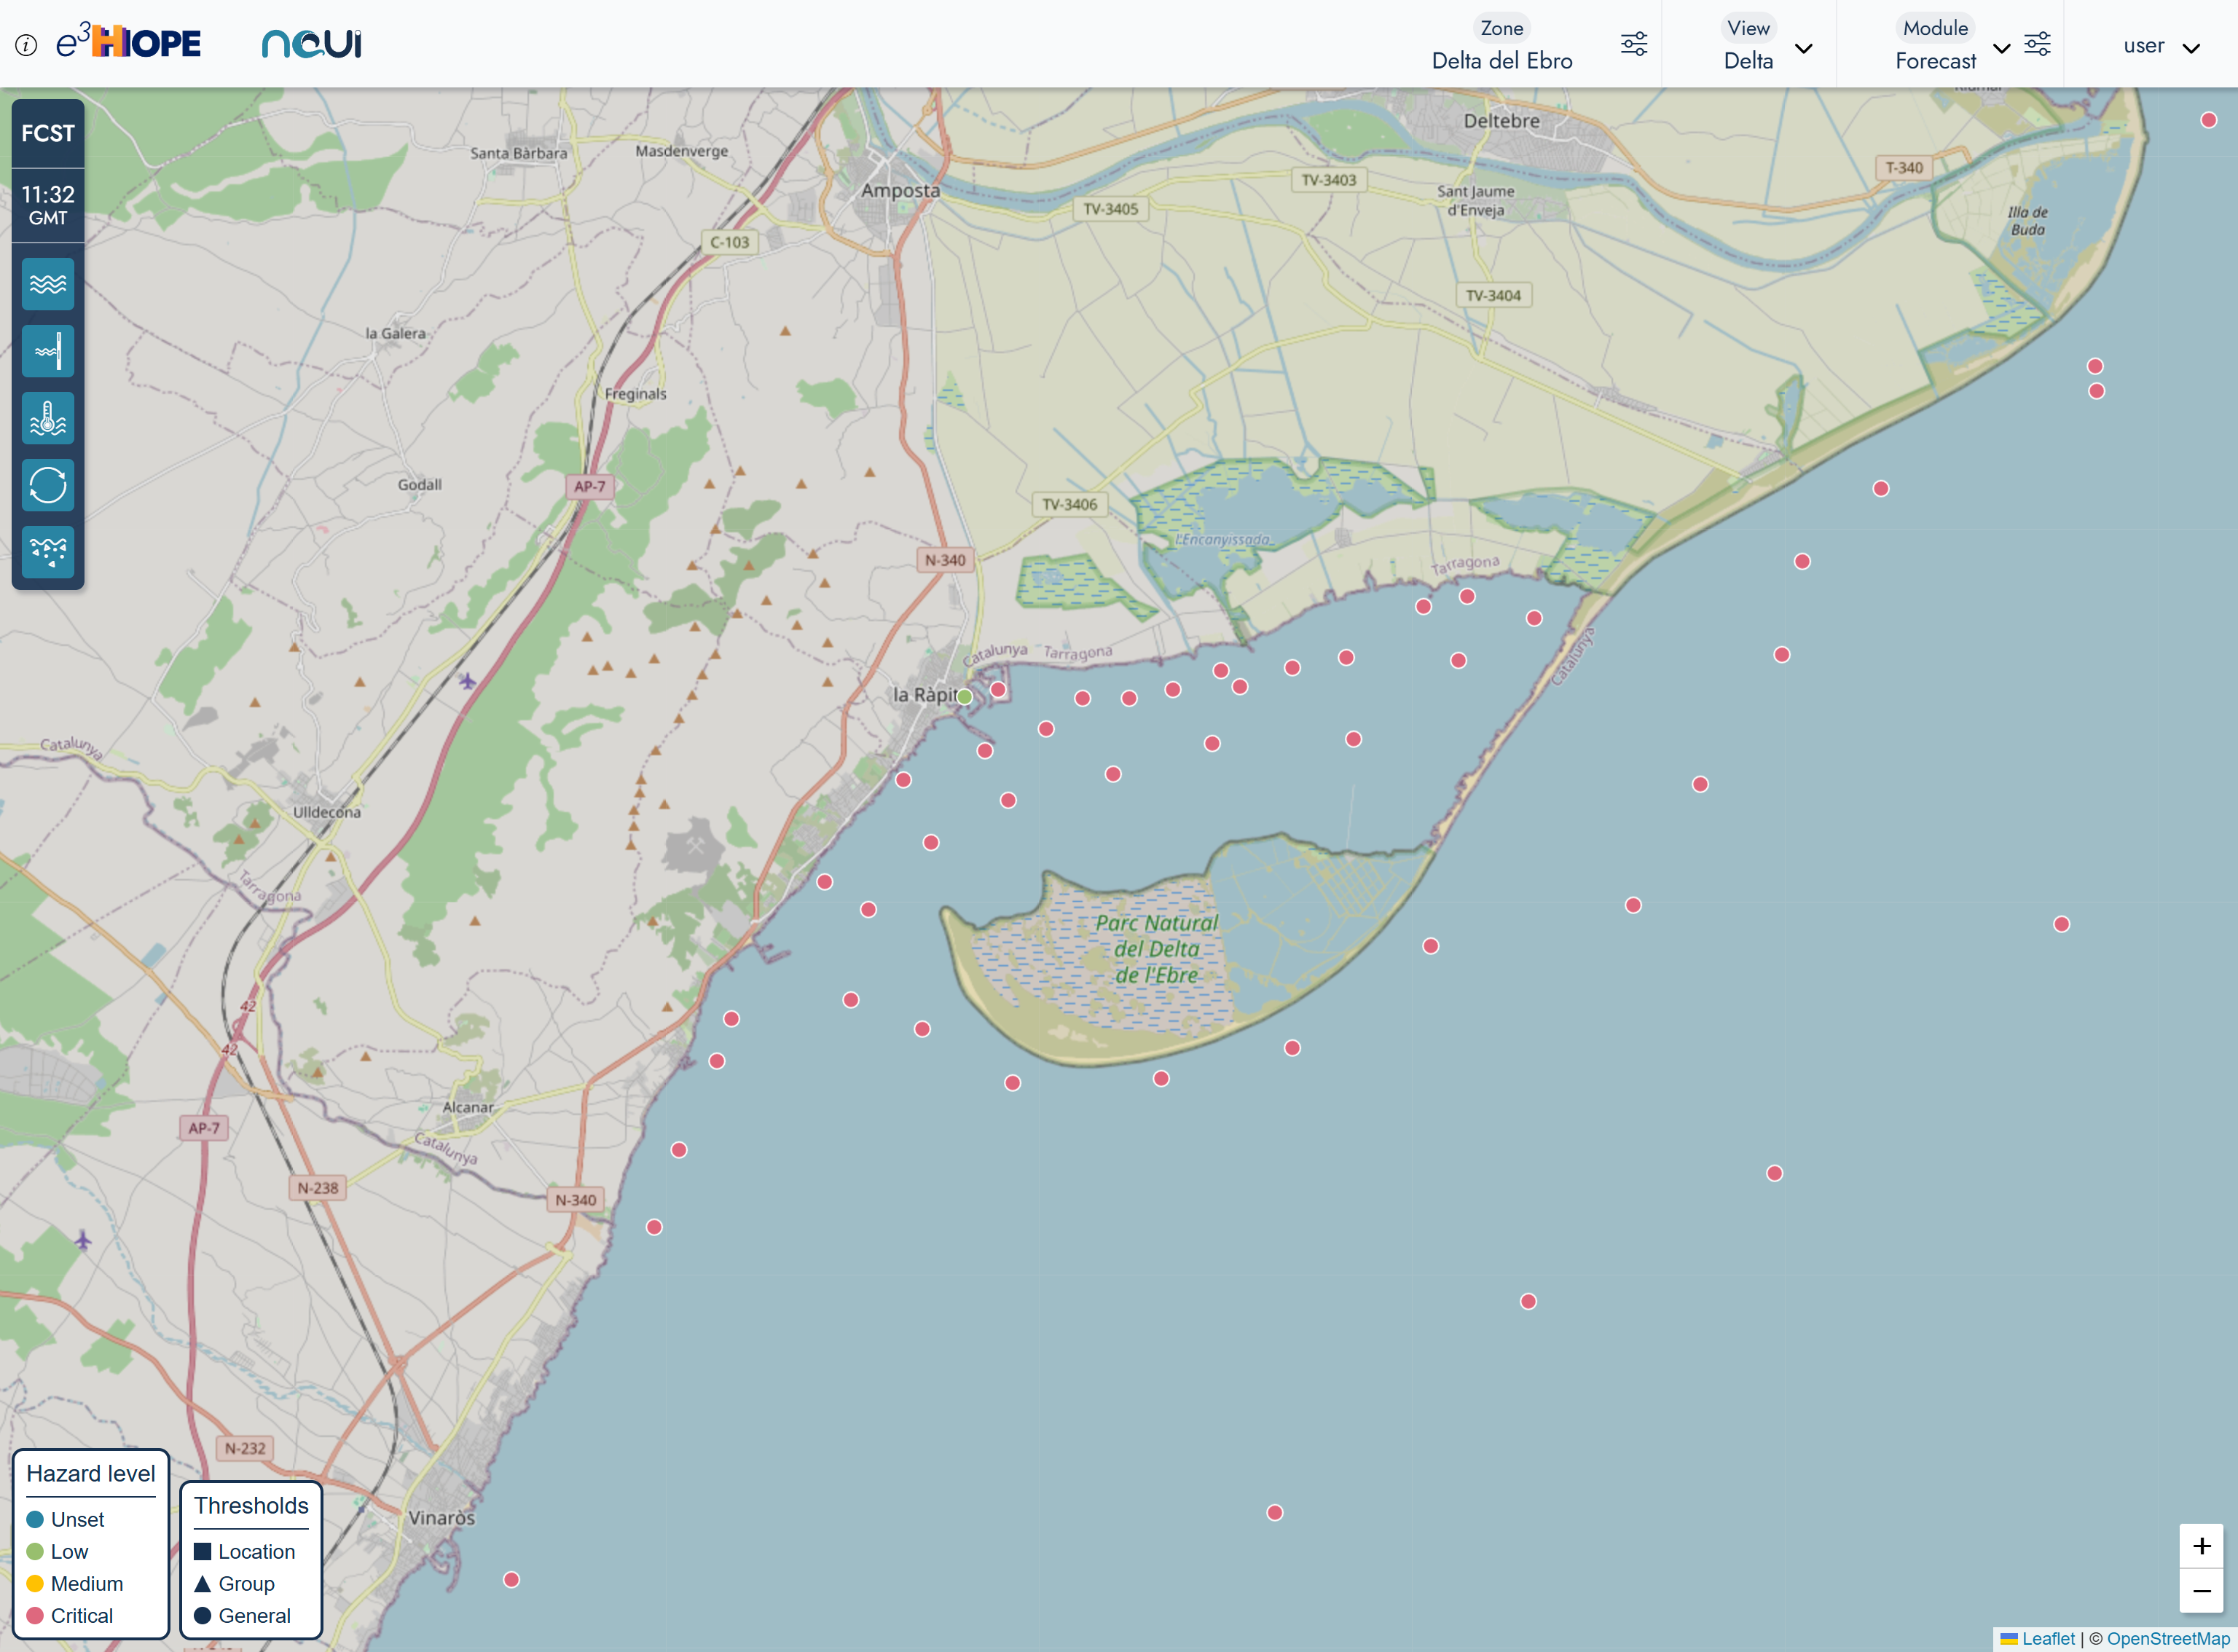Expand the Module Forecast dropdown
The height and width of the screenshot is (1652, 2238).
[2001, 48]
